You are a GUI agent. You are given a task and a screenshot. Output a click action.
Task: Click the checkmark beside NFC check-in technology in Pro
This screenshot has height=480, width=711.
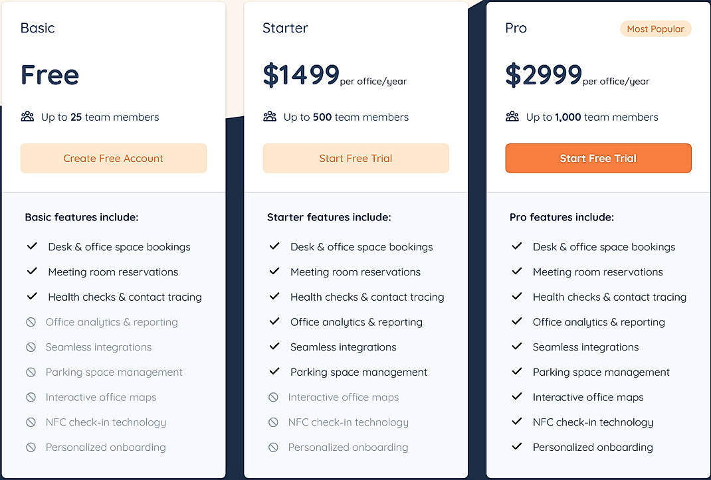pyautogui.click(x=517, y=422)
